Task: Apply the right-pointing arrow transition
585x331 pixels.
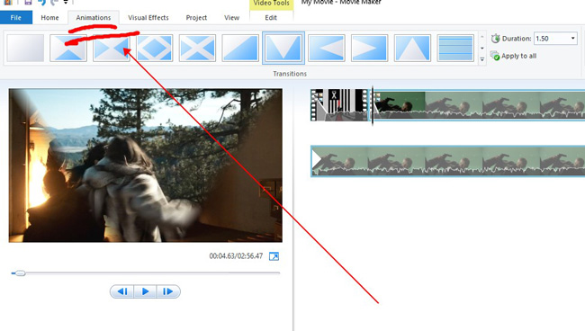Action: (x=369, y=48)
